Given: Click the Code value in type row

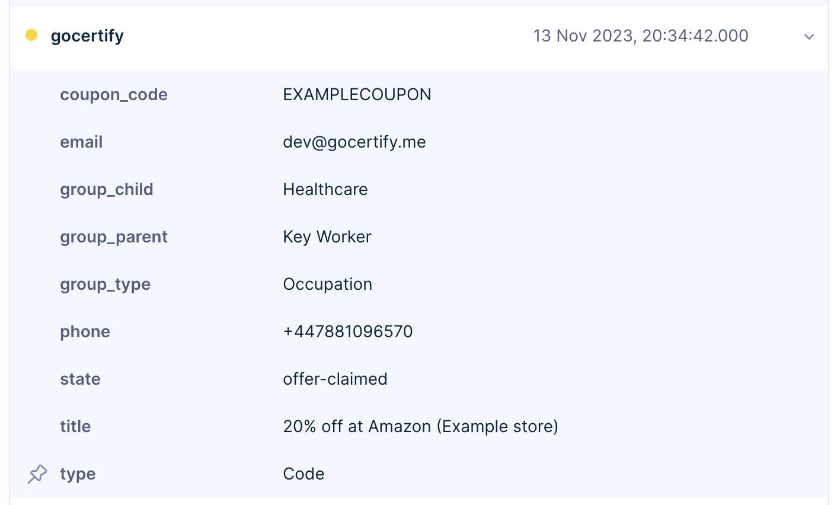Looking at the screenshot, I should (x=304, y=474).
